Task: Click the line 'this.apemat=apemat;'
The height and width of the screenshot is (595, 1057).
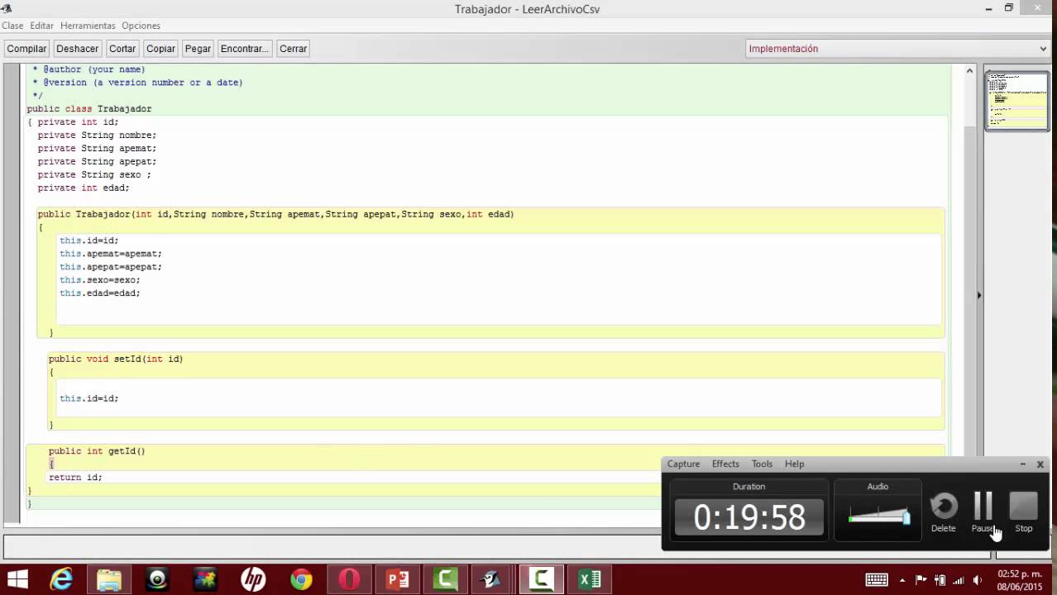Action: point(111,254)
